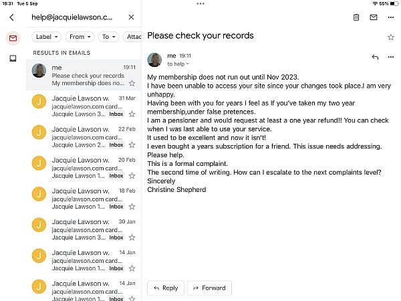Clear the search query with X
The height and width of the screenshot is (301, 401).
(131, 17)
